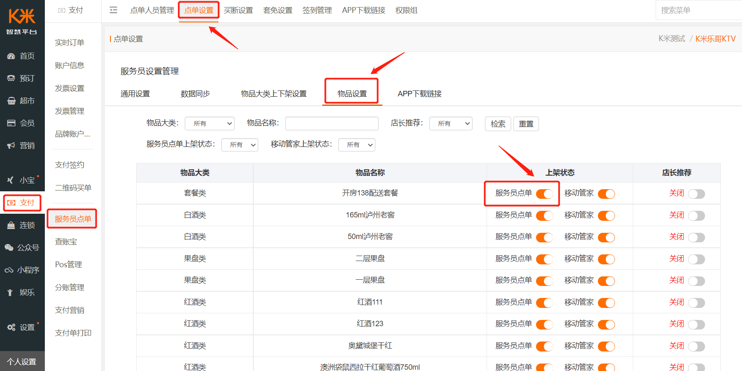
Task: Open 小程序 icon in sidebar
Action: (9, 270)
